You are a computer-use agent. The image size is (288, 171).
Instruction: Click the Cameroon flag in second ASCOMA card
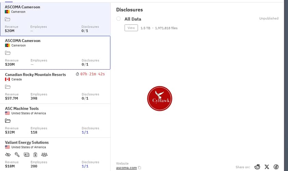coord(7,46)
